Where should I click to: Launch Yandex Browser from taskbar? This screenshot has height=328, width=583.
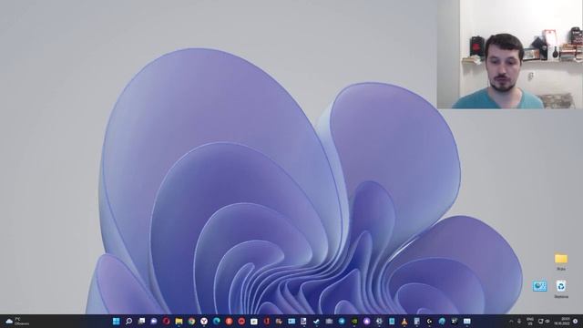(x=204, y=322)
